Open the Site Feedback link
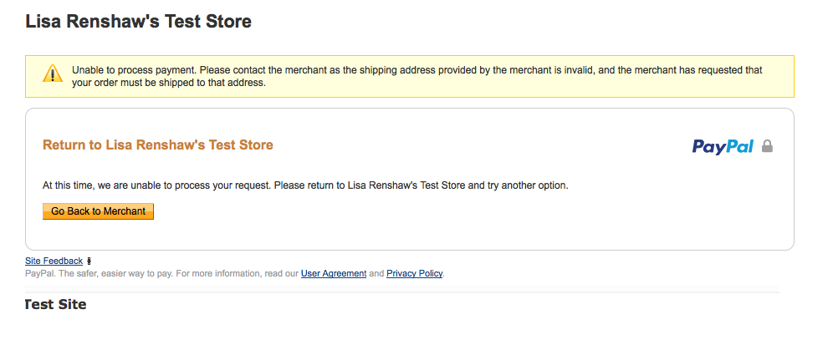The width and height of the screenshot is (833, 345). point(54,261)
